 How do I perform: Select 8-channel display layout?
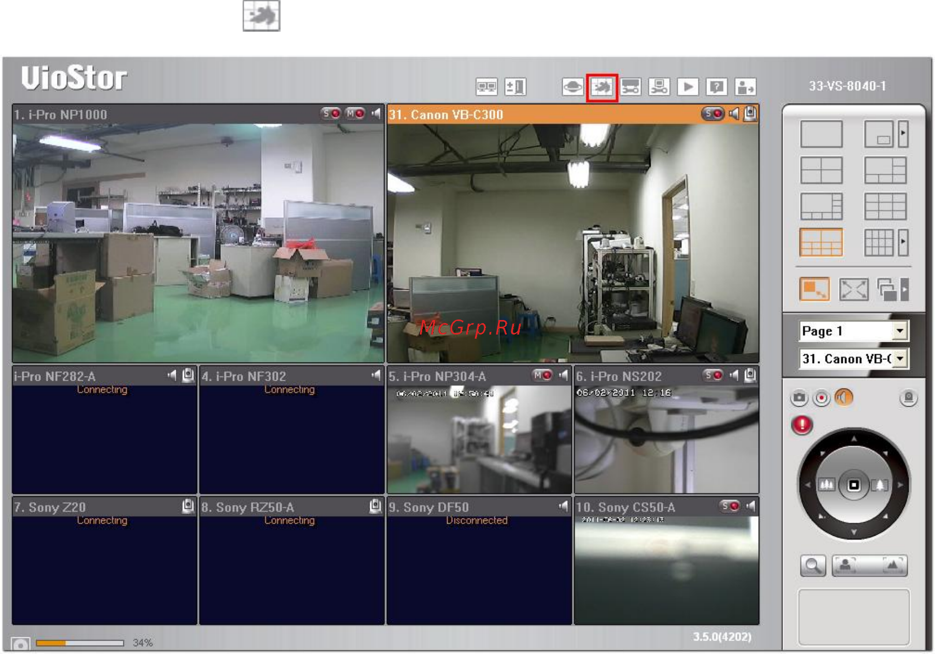click(821, 206)
